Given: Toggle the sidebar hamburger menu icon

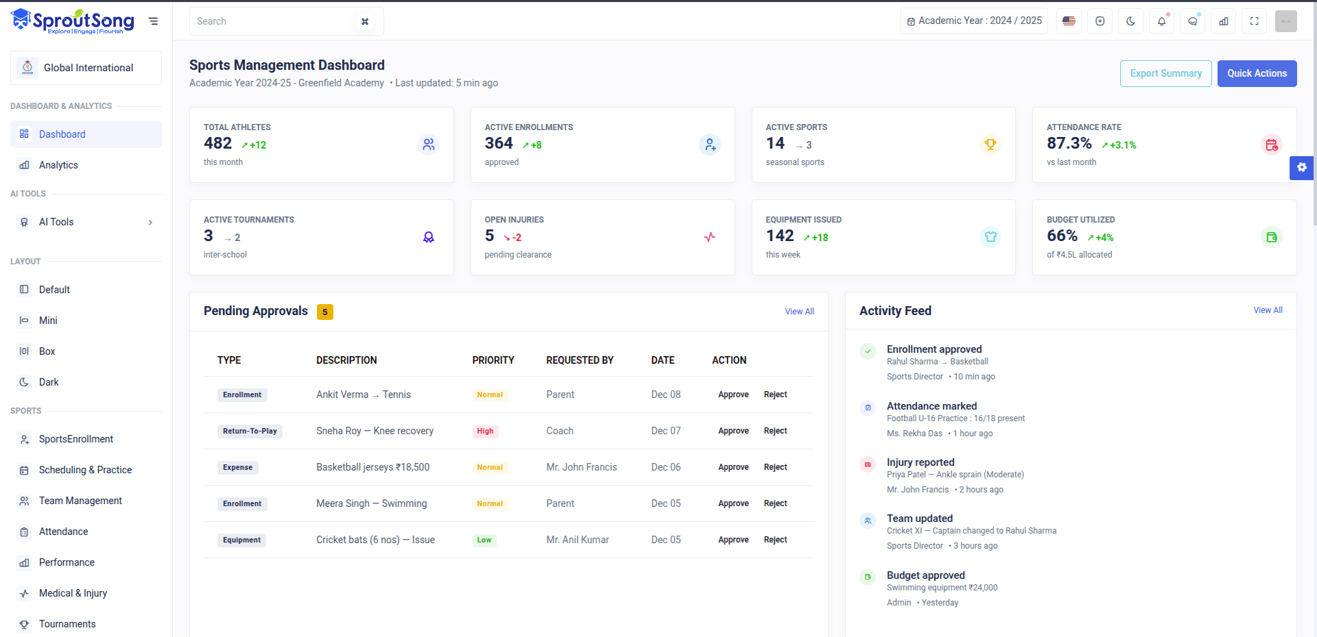Looking at the screenshot, I should [154, 21].
